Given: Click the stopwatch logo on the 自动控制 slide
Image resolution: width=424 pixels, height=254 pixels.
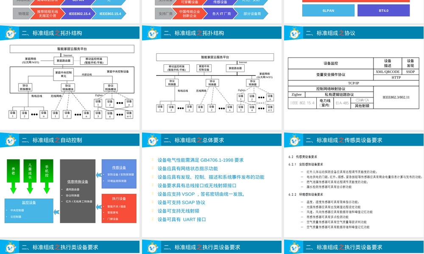Looking at the screenshot, I should [11, 141].
